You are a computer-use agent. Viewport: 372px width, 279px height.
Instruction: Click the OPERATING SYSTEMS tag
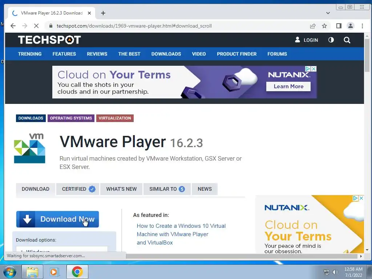(71, 118)
